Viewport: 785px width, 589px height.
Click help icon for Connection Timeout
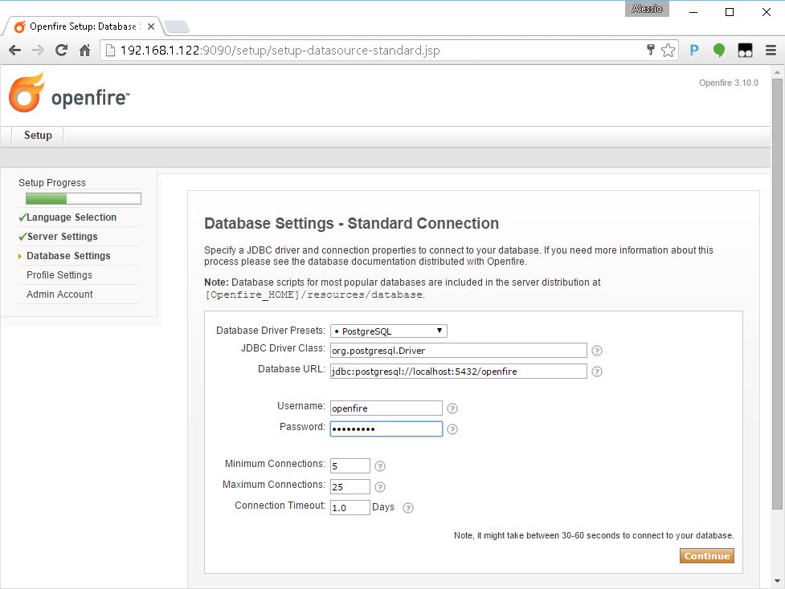(x=408, y=508)
